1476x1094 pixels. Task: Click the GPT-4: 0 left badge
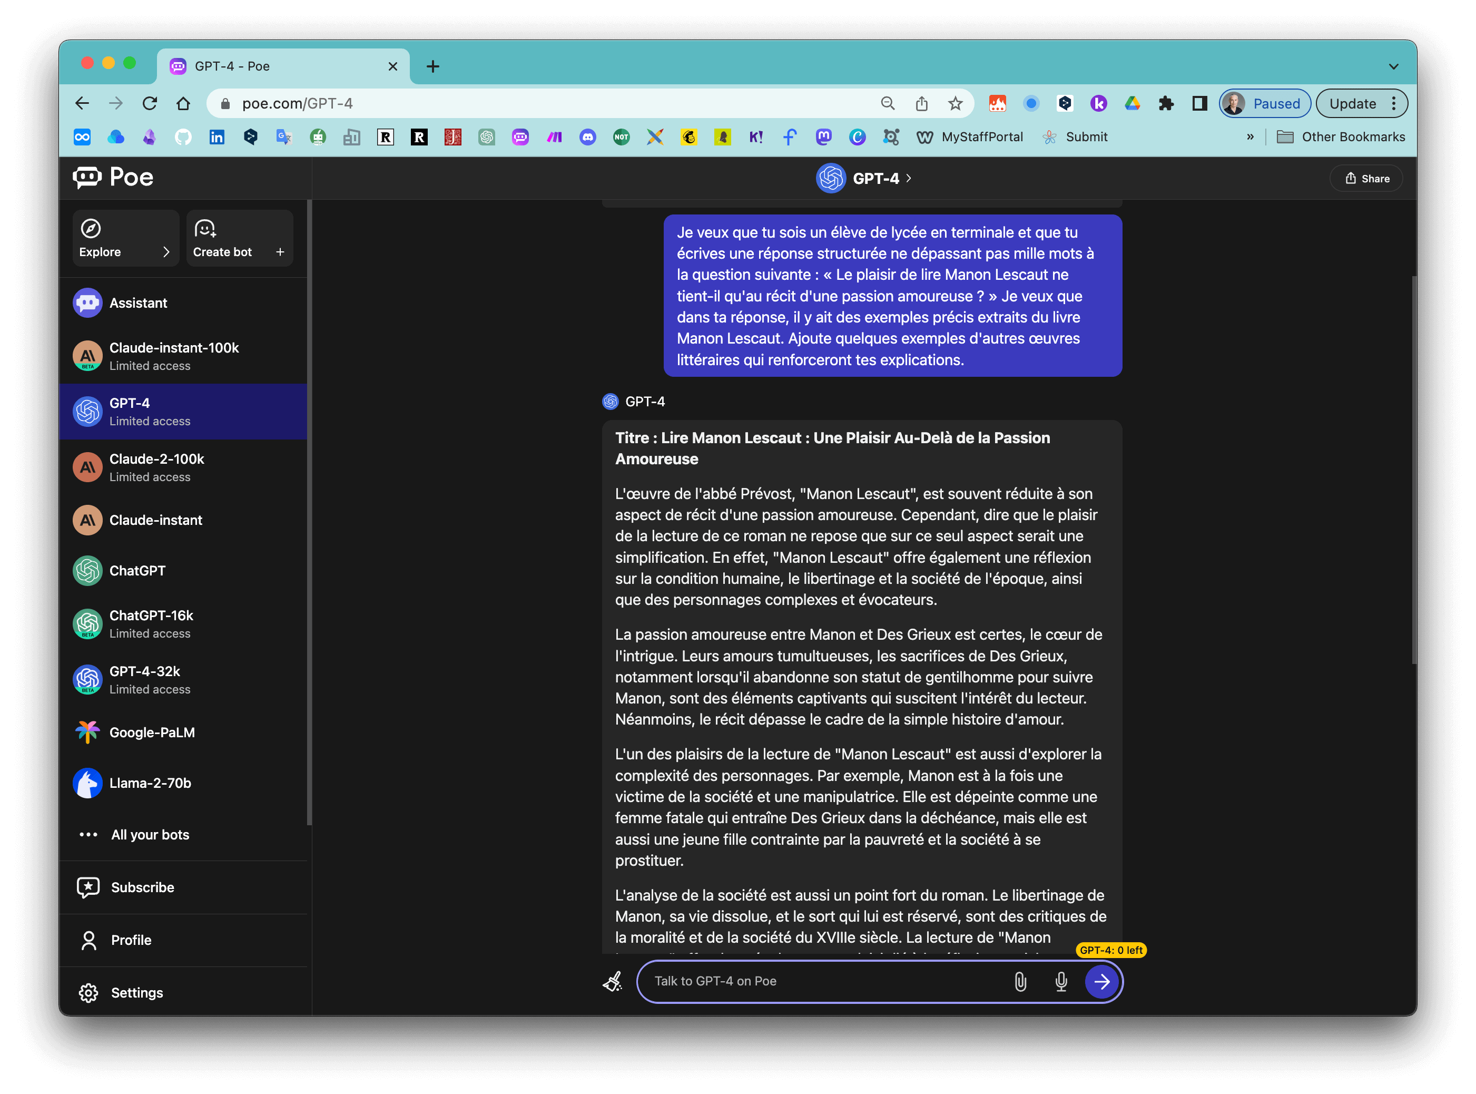point(1112,951)
